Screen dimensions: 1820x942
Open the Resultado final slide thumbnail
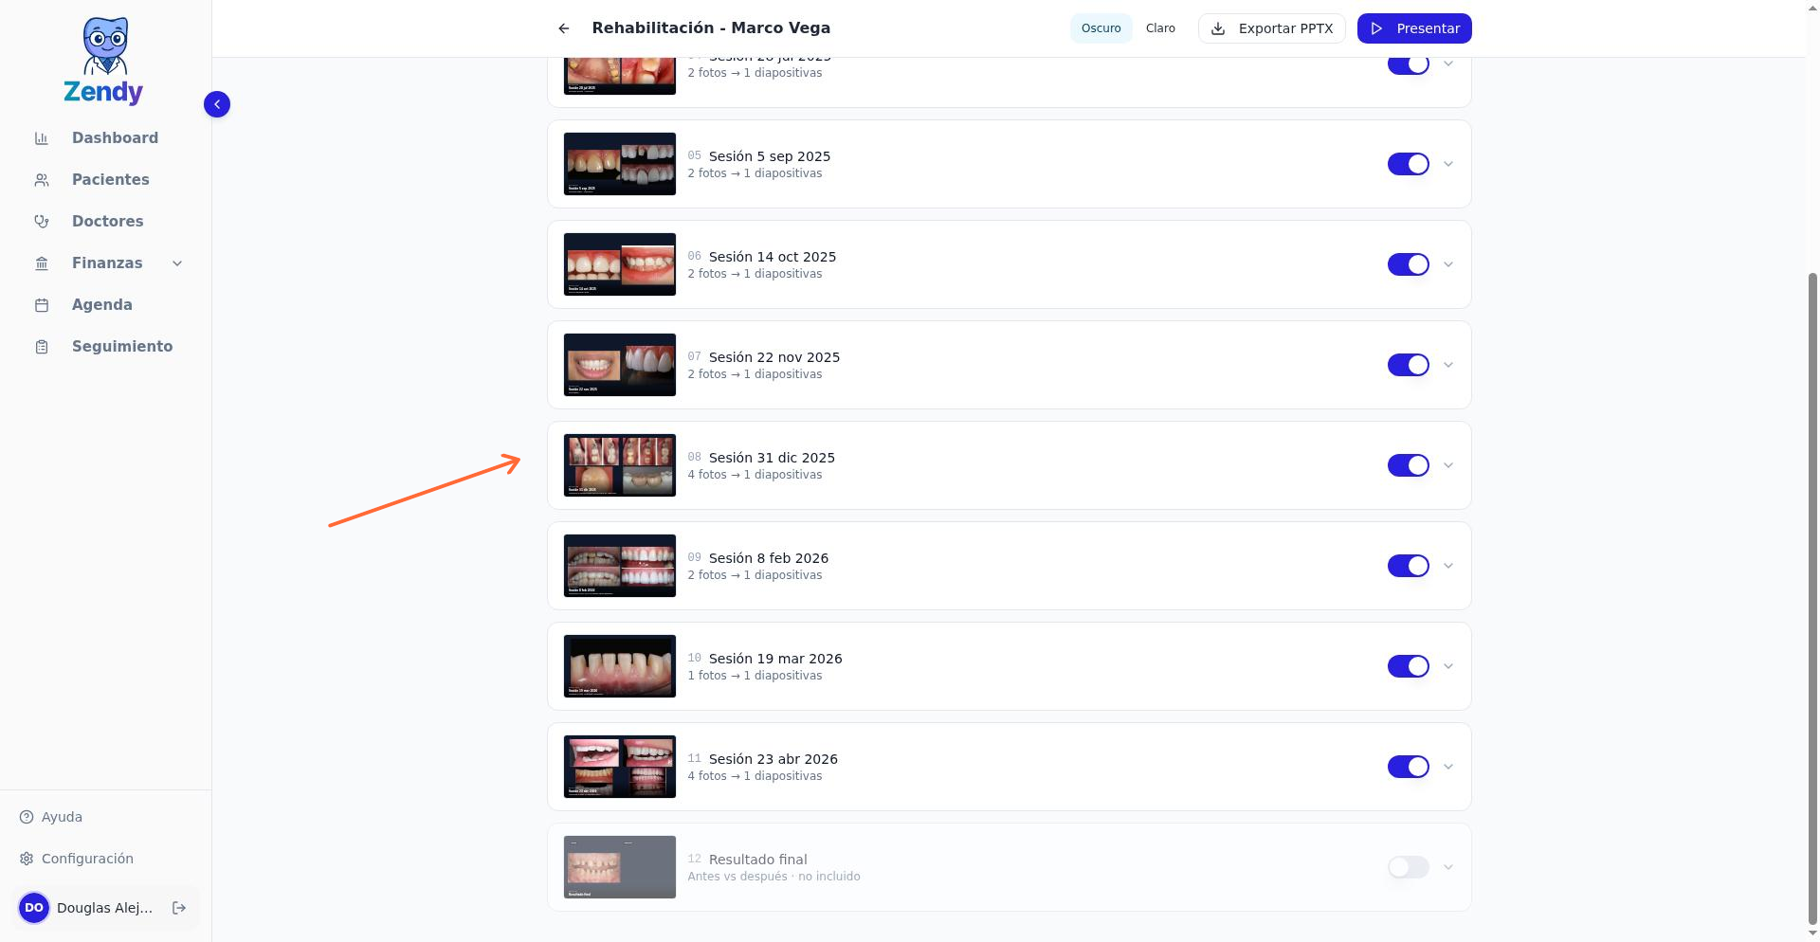(x=620, y=867)
